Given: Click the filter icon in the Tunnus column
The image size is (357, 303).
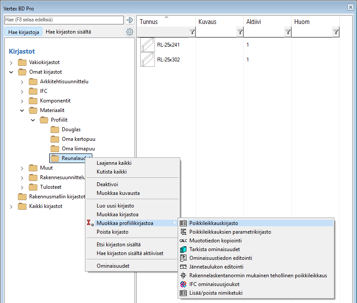Looking at the screenshot, I should pos(192,32).
